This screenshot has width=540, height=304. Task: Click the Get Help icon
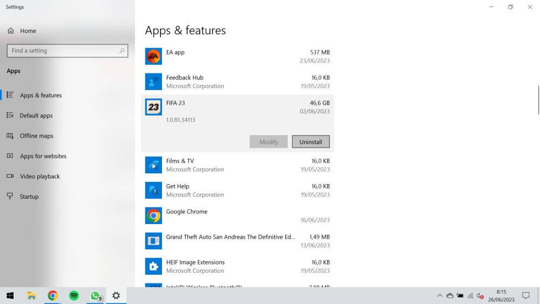(x=153, y=191)
